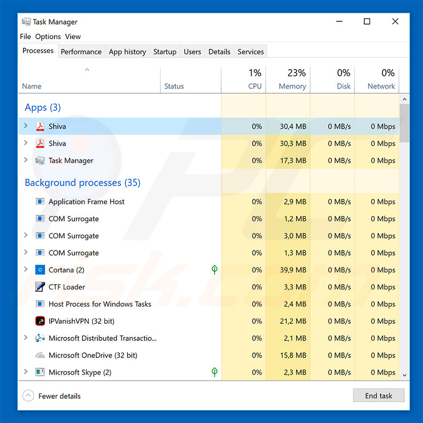The height and width of the screenshot is (423, 423).
Task: Expand the COM Surrogate using 3,0 MB
Action: [26, 235]
